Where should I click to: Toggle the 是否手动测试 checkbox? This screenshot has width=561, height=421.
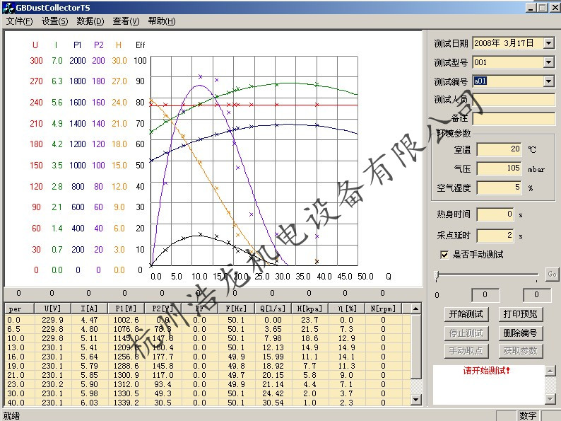click(x=444, y=255)
